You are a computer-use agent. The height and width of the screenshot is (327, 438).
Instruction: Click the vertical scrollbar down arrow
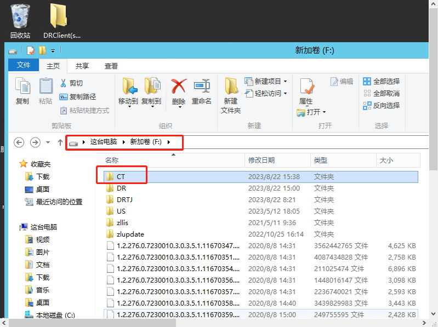tap(433, 314)
